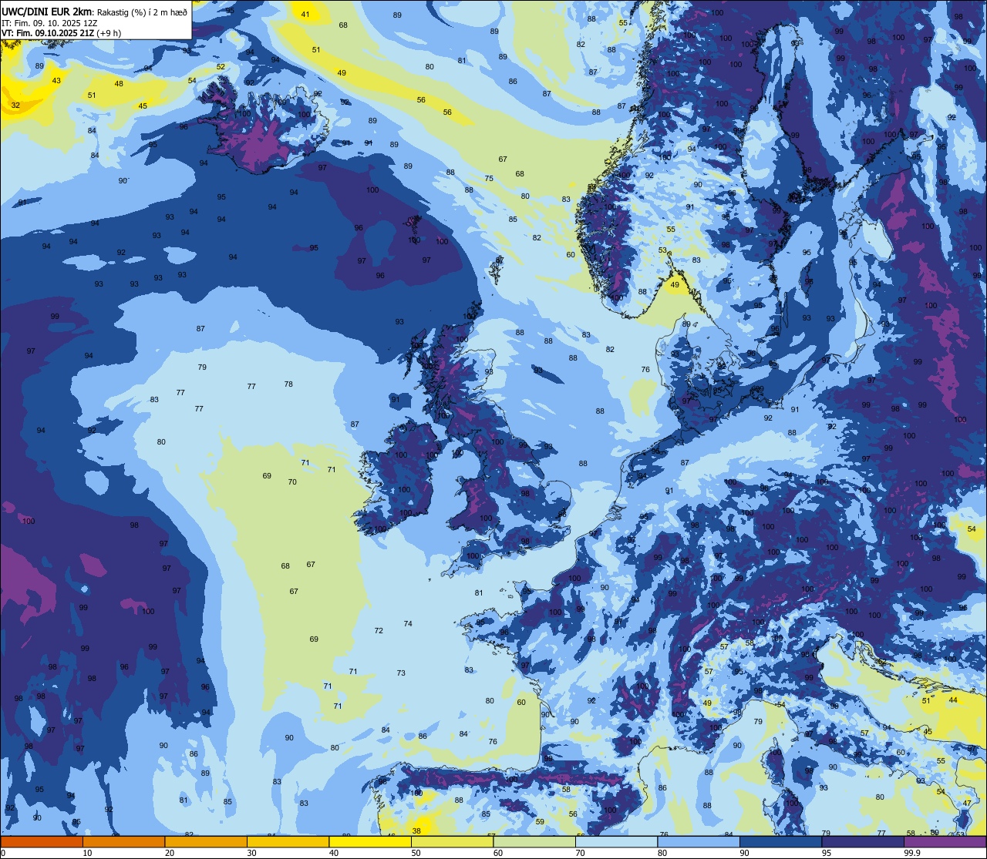Screen dimensions: 987x859
Task: Click the '50' legend scale label
Action: pos(416,853)
